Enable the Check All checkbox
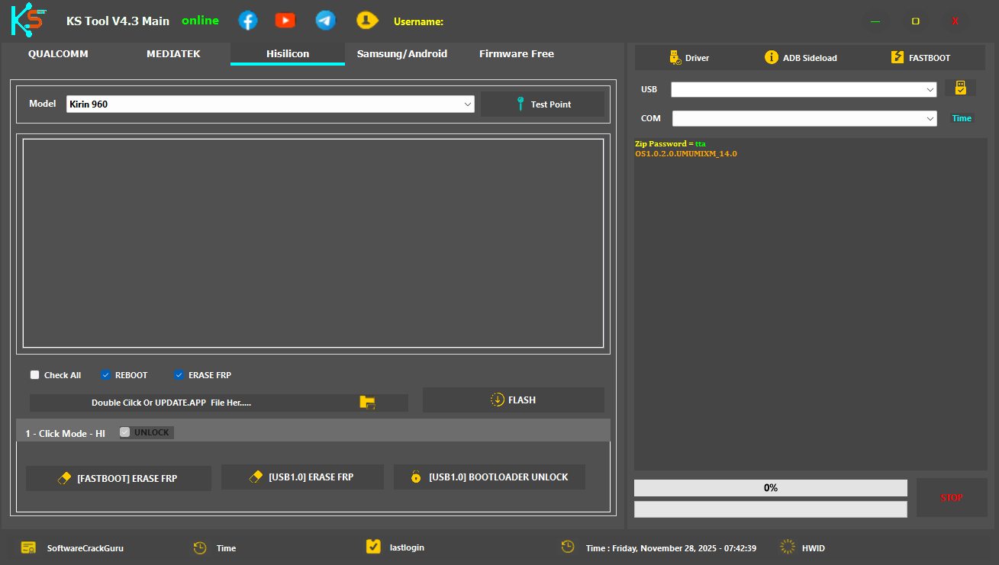 pos(34,374)
